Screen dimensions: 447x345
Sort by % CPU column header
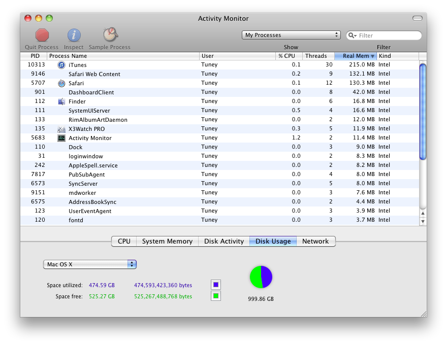point(289,56)
